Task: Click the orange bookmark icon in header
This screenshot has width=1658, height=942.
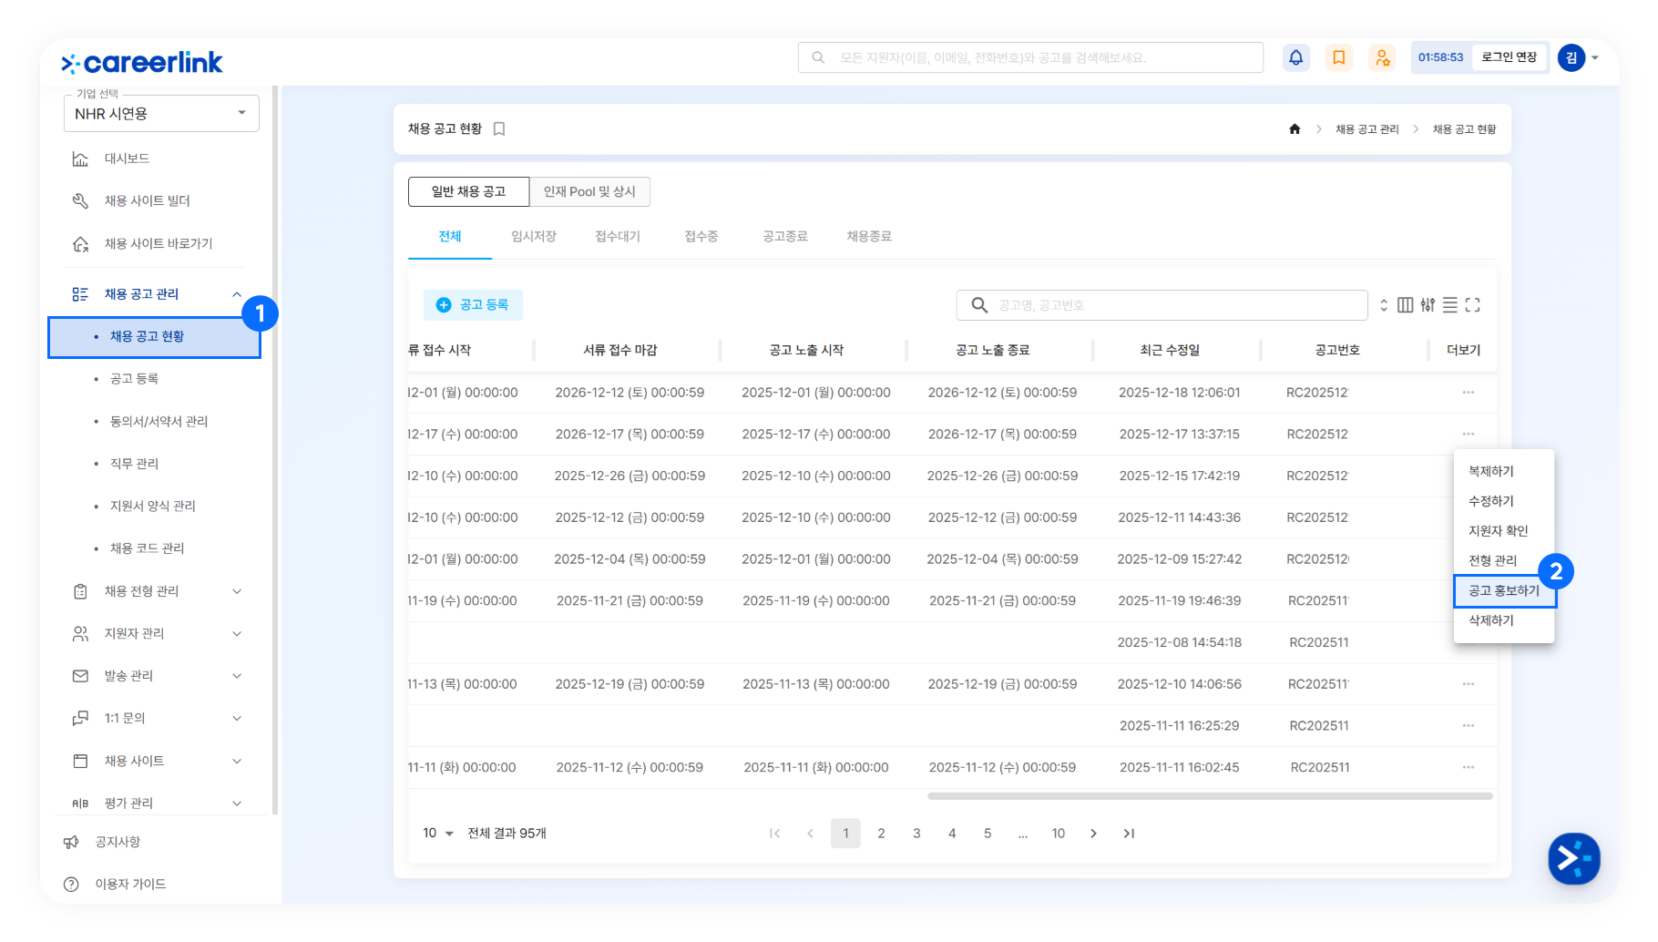Action: tap(1338, 57)
